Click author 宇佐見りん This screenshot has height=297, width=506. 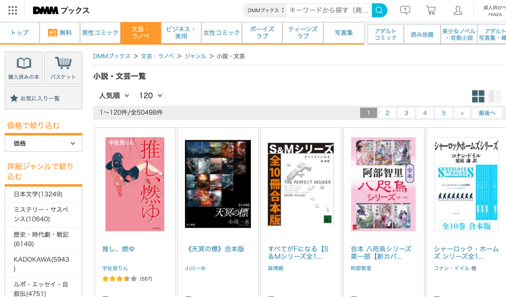115,268
